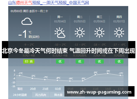The width and height of the screenshot is (137, 99).
Task: Click the -5℃ chart point at 20点
Action: (x=32, y=78)
